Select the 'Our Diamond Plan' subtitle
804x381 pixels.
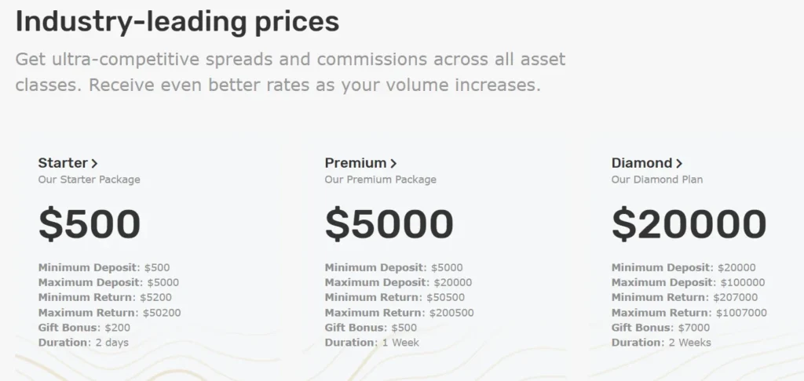pos(657,180)
